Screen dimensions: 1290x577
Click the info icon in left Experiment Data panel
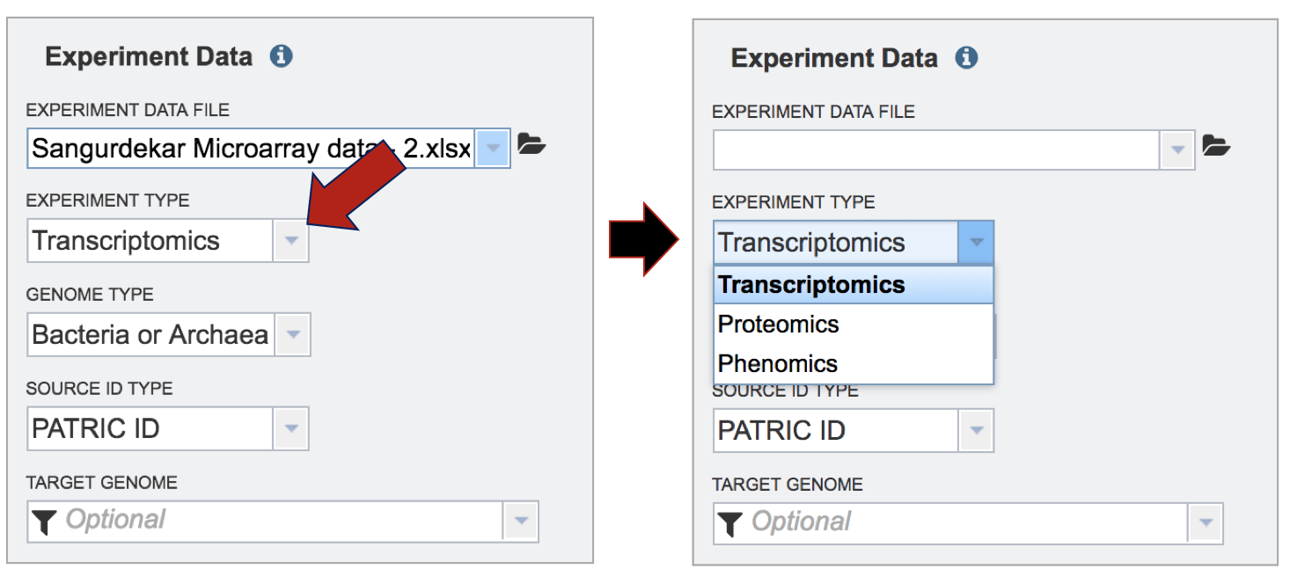[x=282, y=57]
